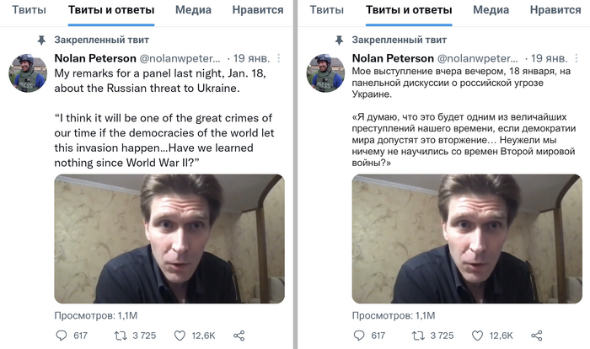This screenshot has width=590, height=349.
Task: Retweet the Russian translated tweet
Action: [x=418, y=336]
